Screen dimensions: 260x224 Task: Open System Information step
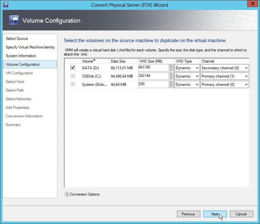click(x=21, y=56)
